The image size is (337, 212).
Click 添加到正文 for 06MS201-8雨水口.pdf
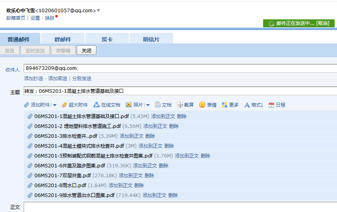click(x=120, y=186)
